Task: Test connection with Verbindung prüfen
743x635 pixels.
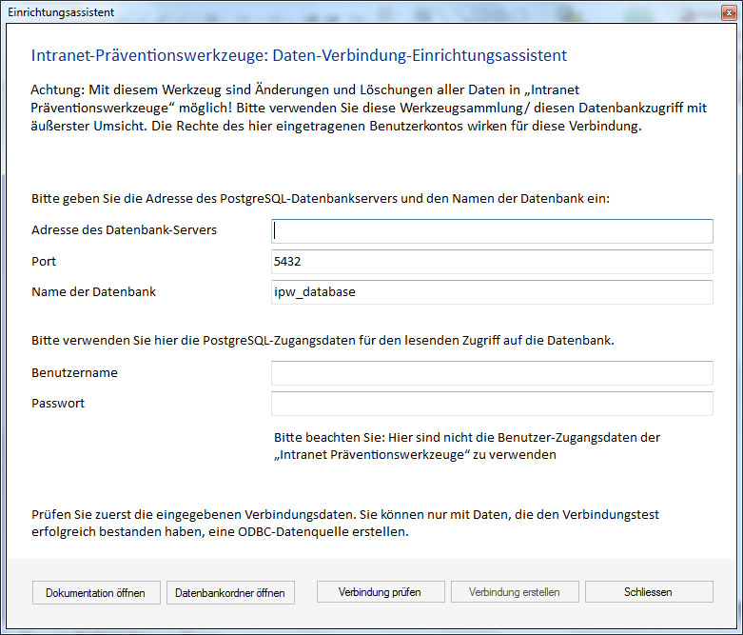Action: coord(379,592)
